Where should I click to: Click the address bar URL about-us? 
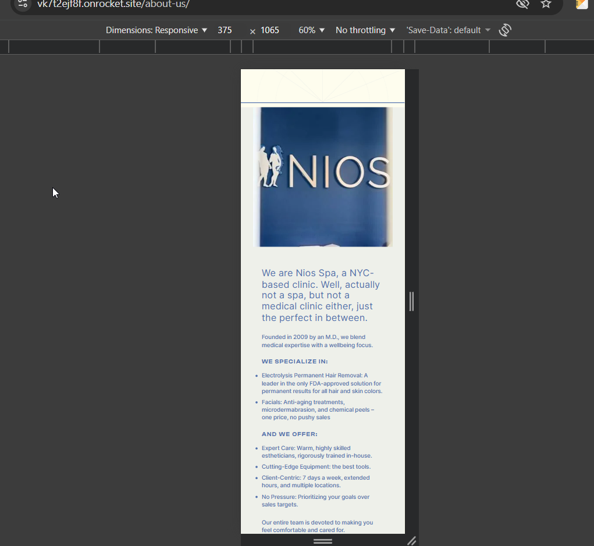pyautogui.click(x=113, y=4)
